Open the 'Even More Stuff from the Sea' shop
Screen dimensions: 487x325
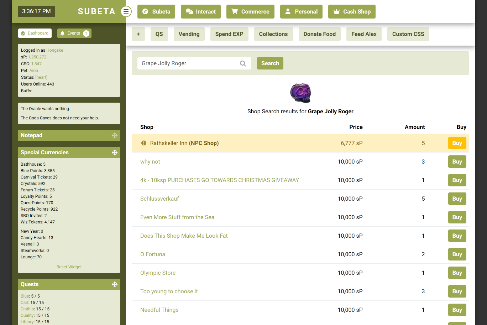pyautogui.click(x=177, y=217)
